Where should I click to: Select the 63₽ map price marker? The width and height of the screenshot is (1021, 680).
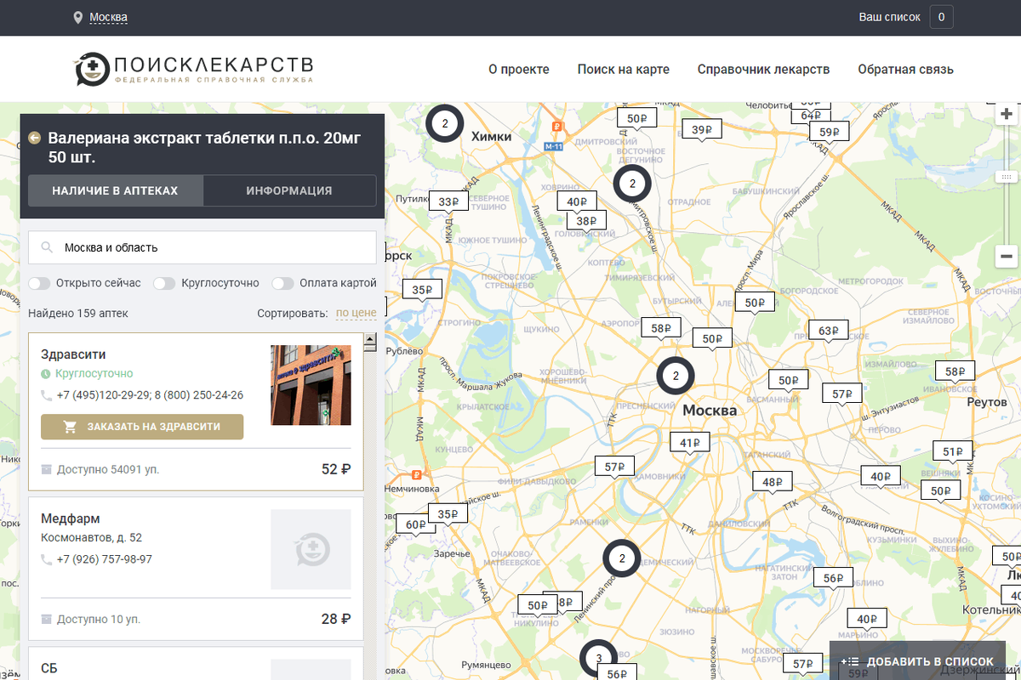(x=828, y=331)
